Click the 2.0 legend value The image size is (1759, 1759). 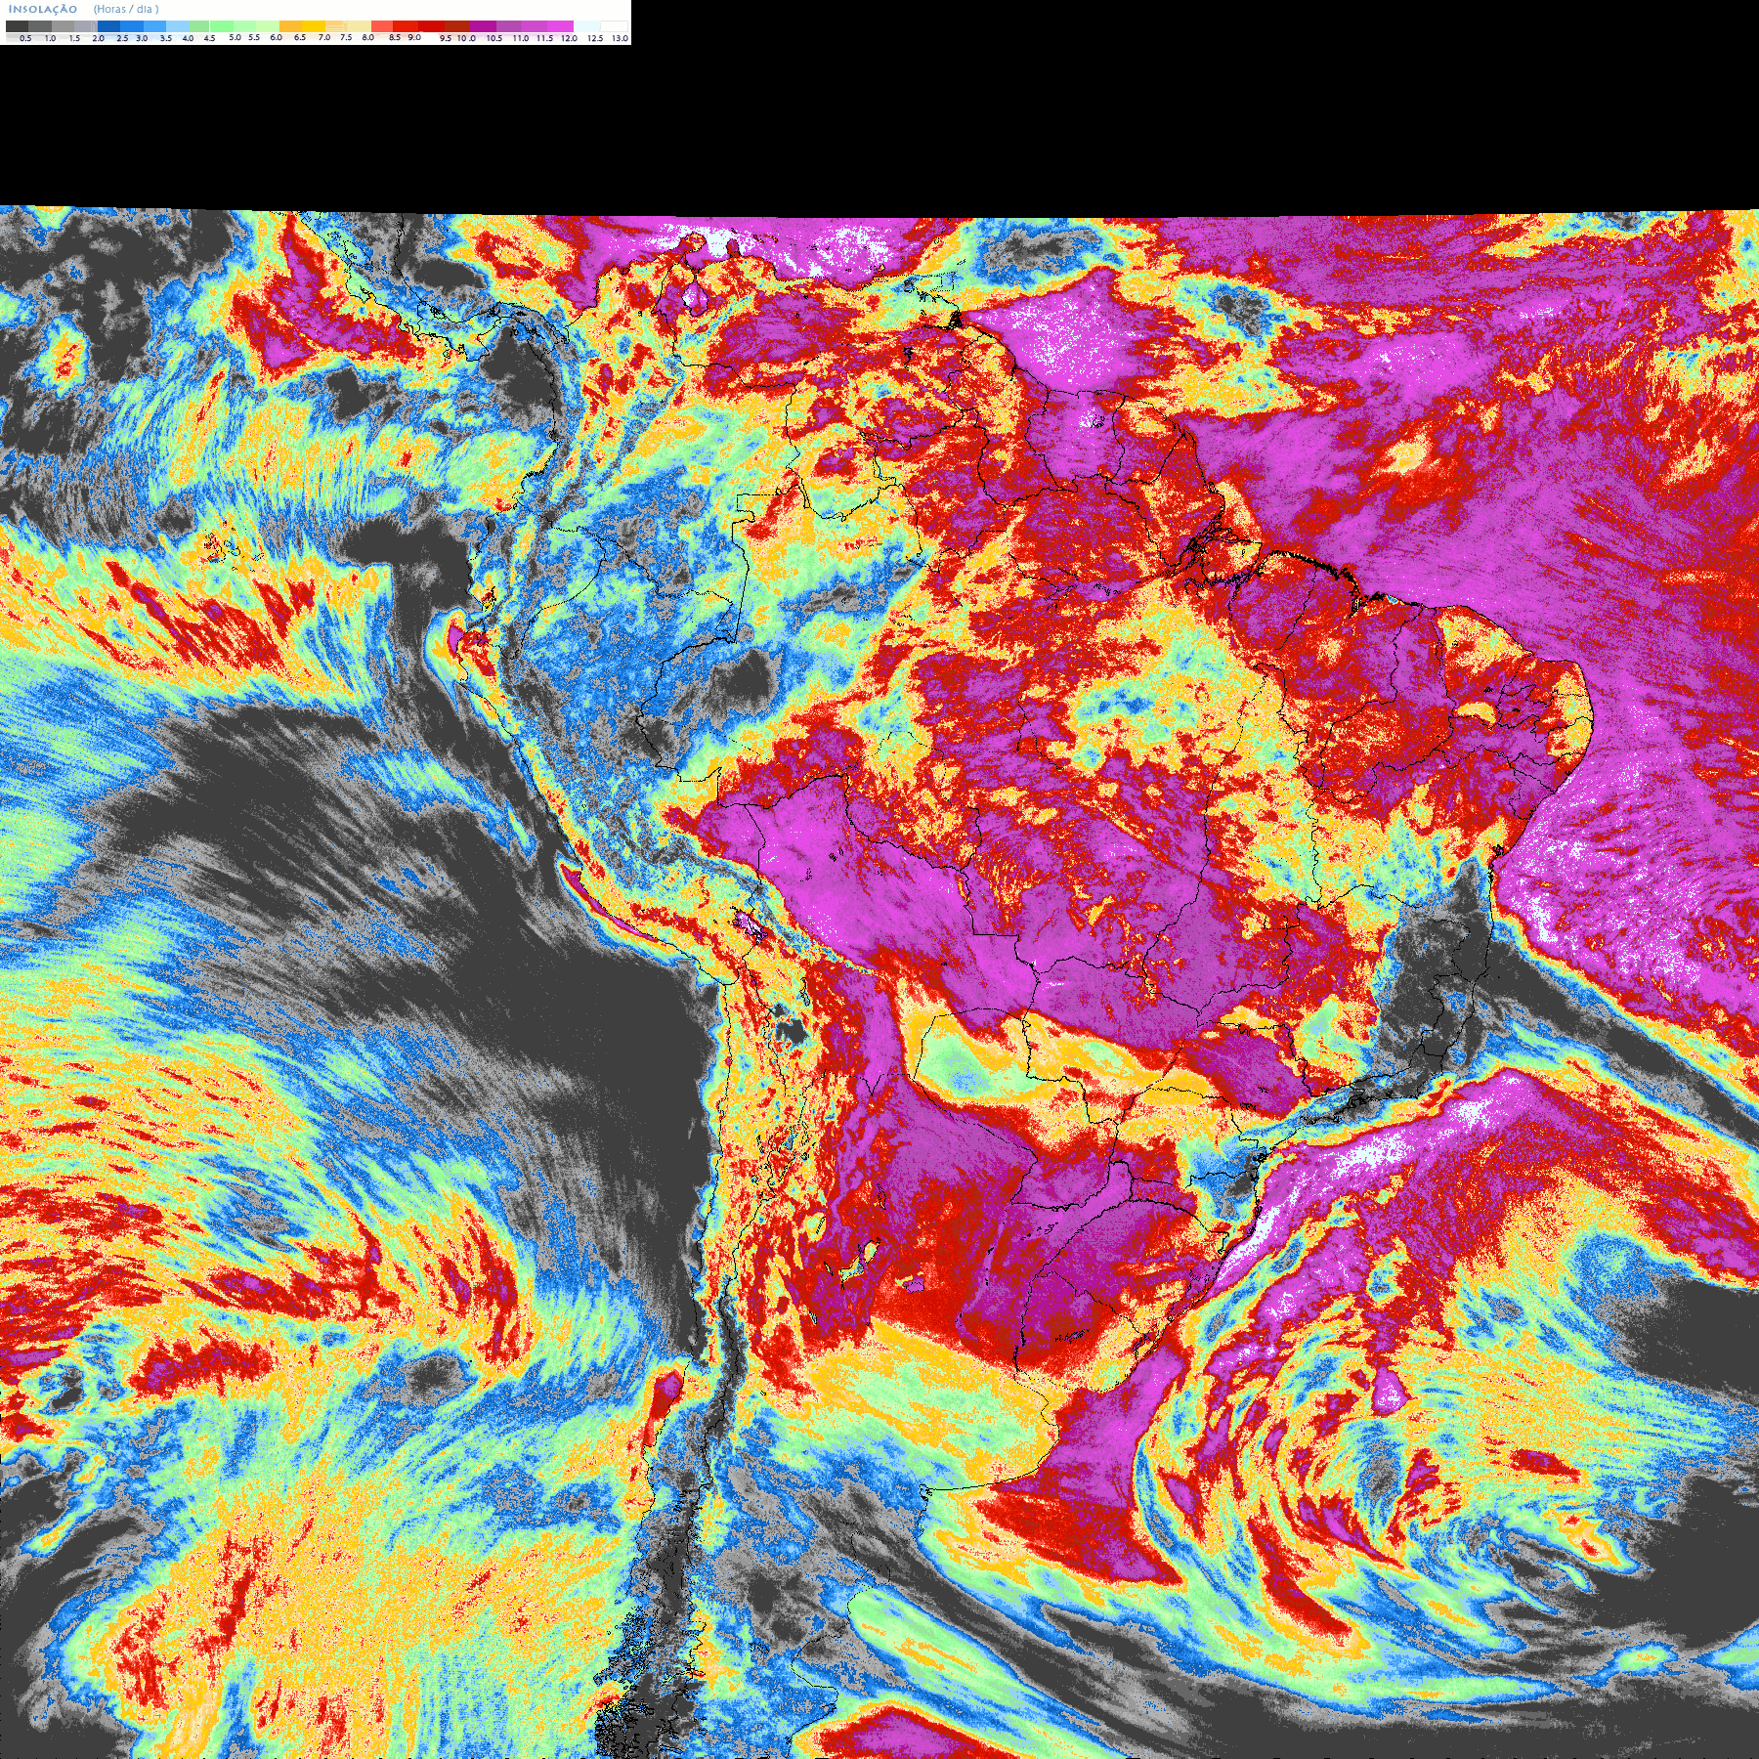click(99, 38)
